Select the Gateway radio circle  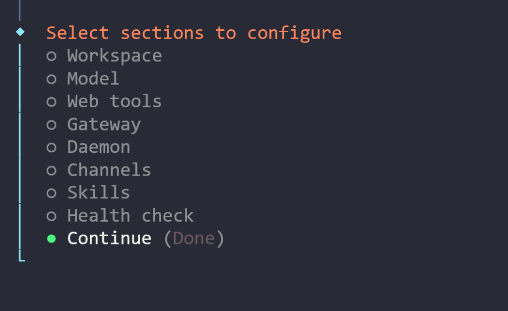(52, 124)
